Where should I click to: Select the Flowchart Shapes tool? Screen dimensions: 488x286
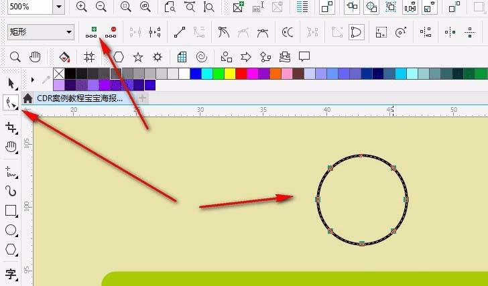pos(265,57)
